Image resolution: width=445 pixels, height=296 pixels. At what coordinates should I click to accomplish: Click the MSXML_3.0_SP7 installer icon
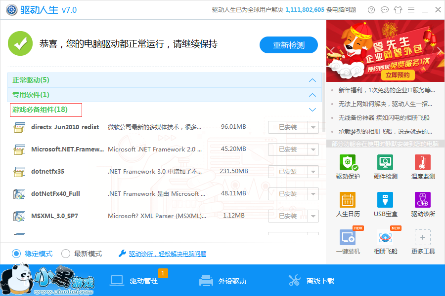(19, 216)
